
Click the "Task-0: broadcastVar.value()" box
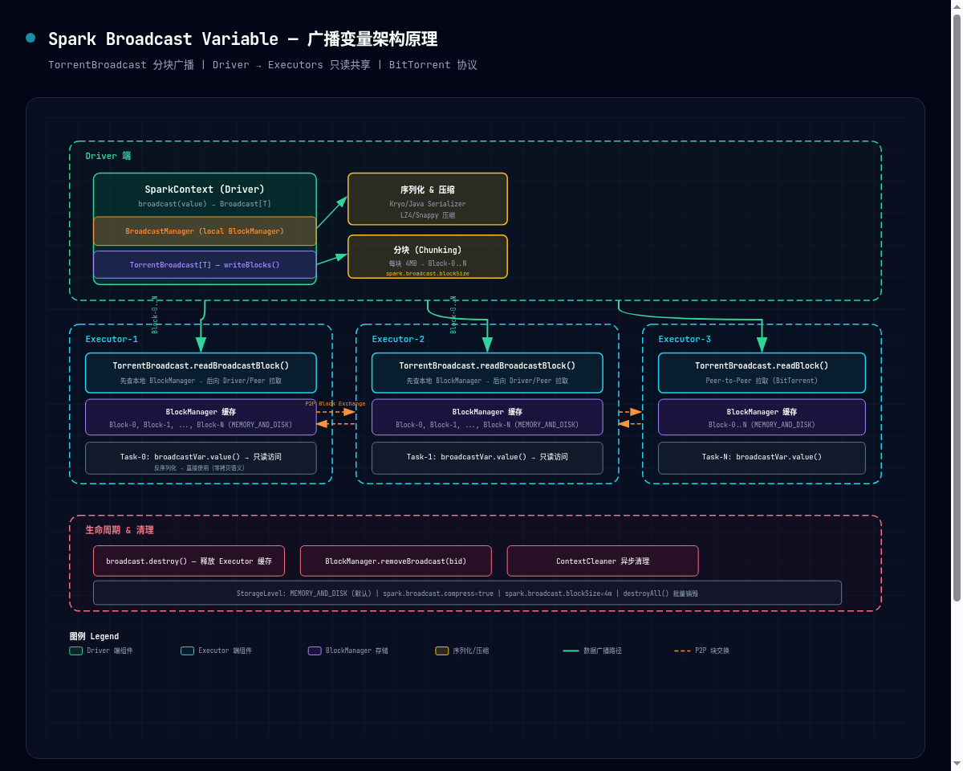(201, 459)
